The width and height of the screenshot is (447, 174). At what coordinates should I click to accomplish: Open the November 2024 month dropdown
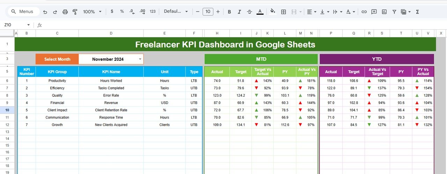click(x=140, y=59)
